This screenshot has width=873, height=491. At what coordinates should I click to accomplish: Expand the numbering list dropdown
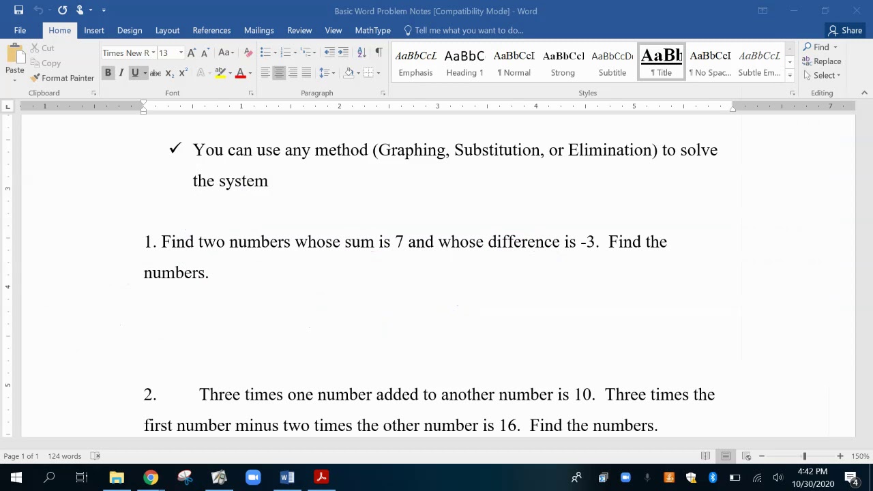(x=295, y=53)
